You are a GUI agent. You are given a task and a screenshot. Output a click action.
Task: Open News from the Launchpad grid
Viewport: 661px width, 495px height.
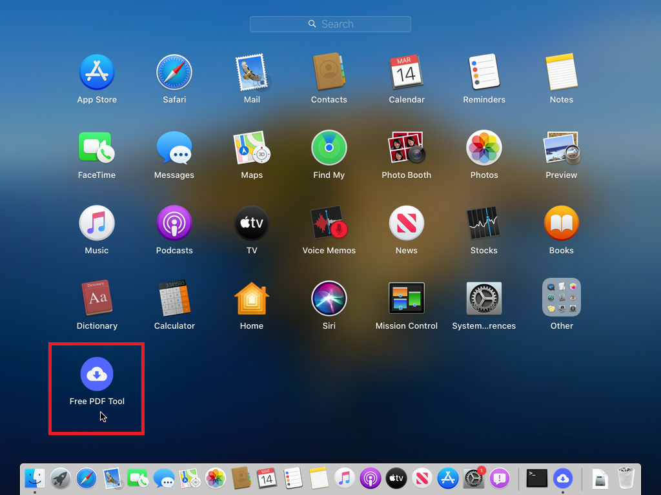pos(407,223)
